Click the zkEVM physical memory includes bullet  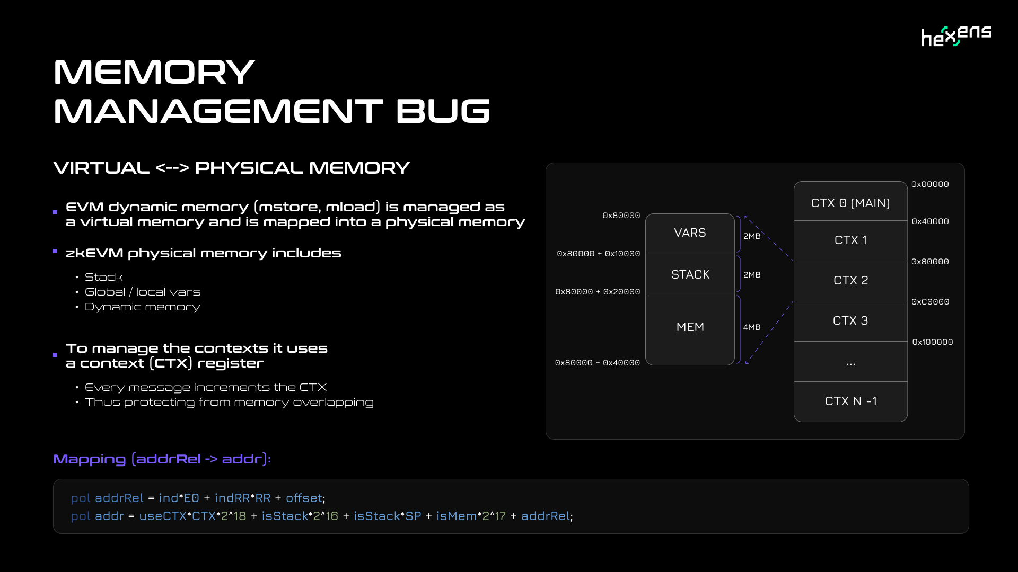pyautogui.click(x=203, y=253)
